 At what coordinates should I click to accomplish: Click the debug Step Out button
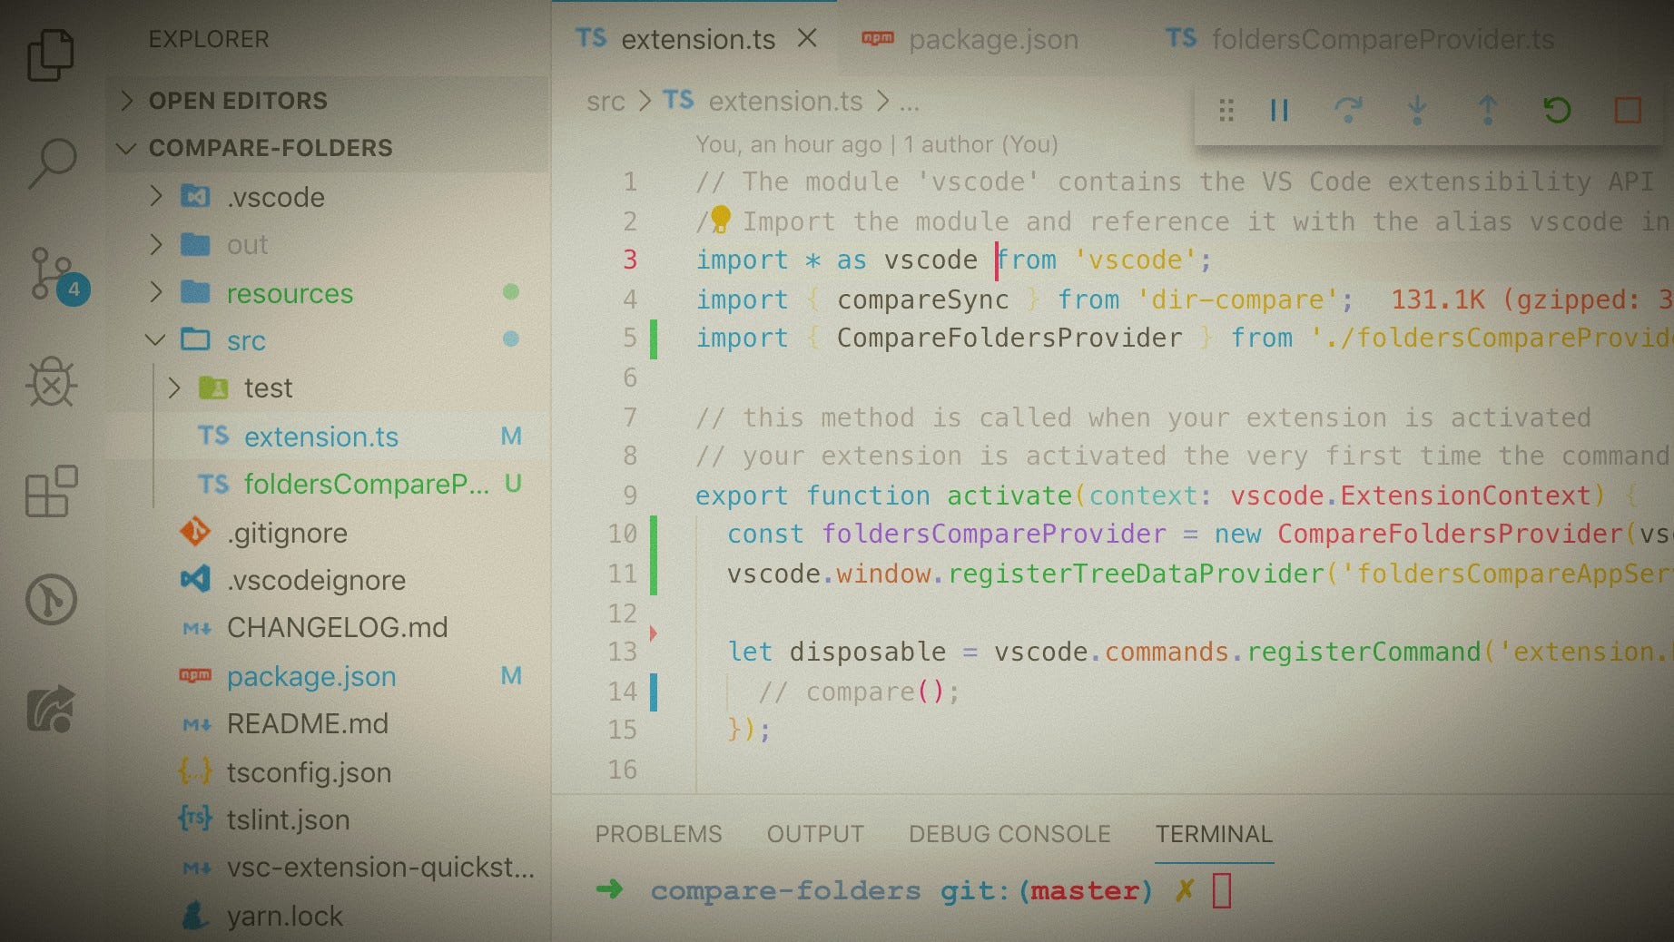(1487, 111)
